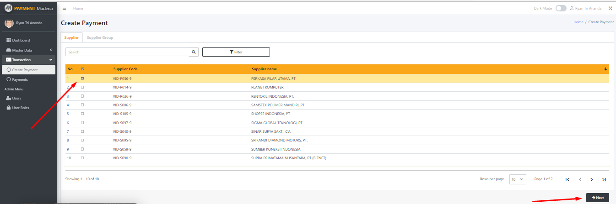The width and height of the screenshot is (616, 204).
Task: Toggle the Dark Mode switch
Action: 561,8
